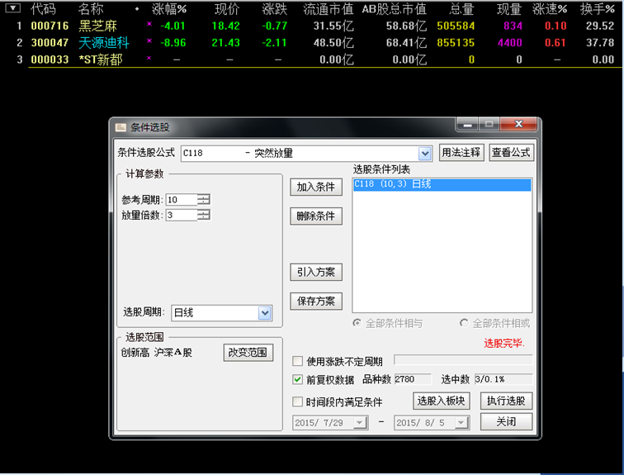Click the 参考周期 input field
This screenshot has height=475, width=624.
click(182, 199)
